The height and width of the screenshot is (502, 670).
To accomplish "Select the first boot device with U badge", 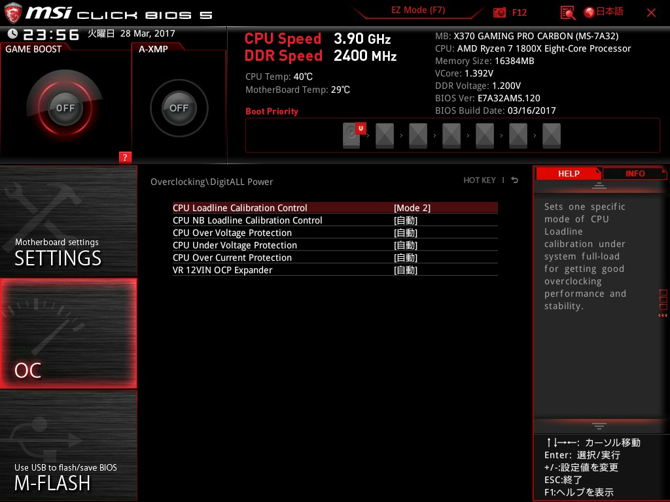I will 354,135.
